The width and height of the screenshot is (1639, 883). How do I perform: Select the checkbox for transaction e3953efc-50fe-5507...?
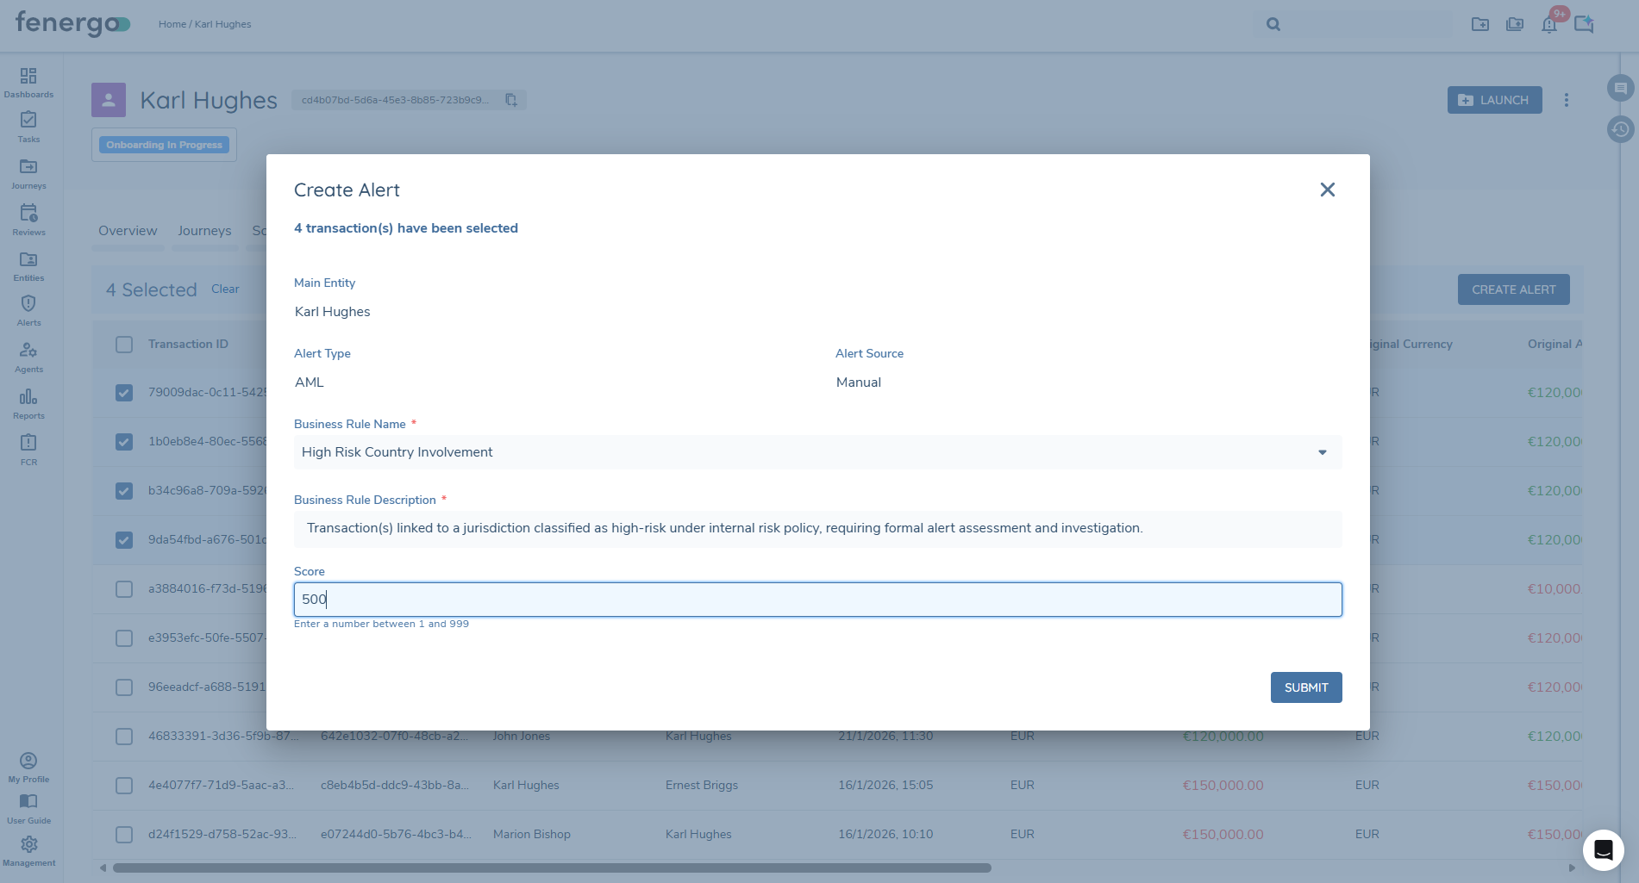pyautogui.click(x=124, y=638)
